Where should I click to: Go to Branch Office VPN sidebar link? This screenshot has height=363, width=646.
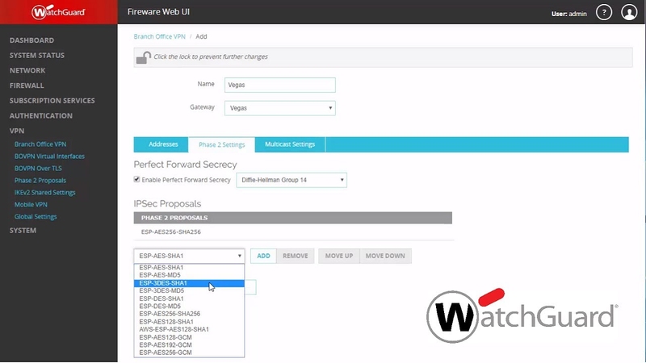[x=40, y=144]
